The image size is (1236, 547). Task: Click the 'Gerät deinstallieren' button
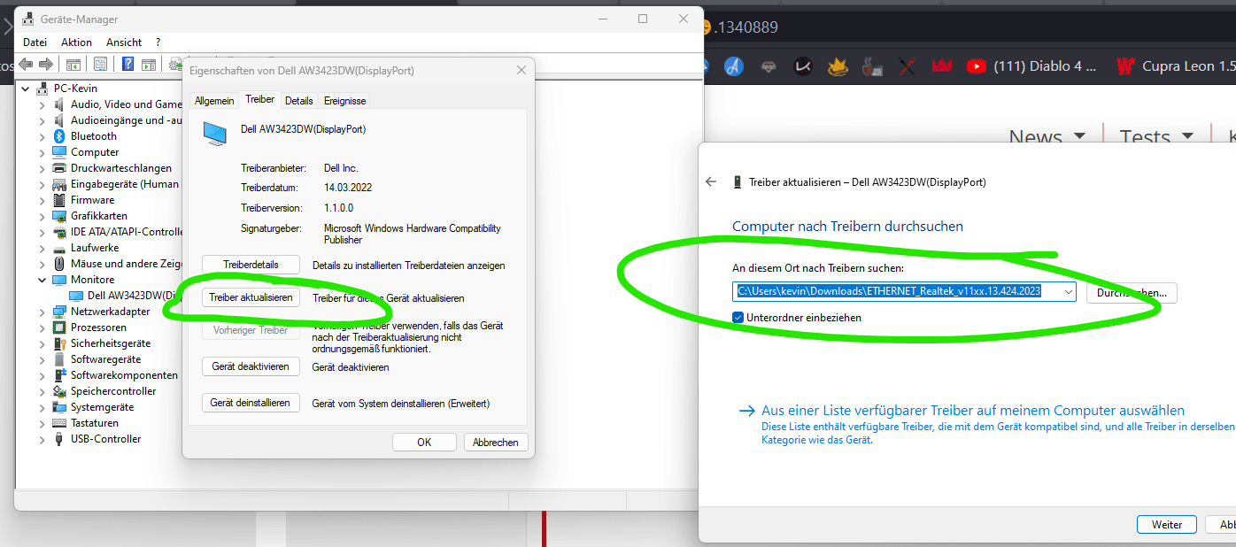251,403
